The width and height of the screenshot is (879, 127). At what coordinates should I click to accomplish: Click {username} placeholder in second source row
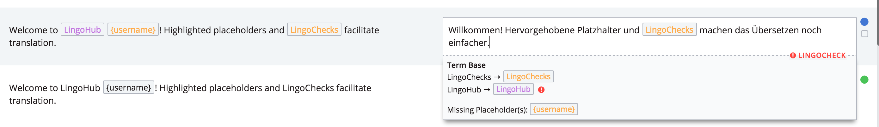point(129,88)
